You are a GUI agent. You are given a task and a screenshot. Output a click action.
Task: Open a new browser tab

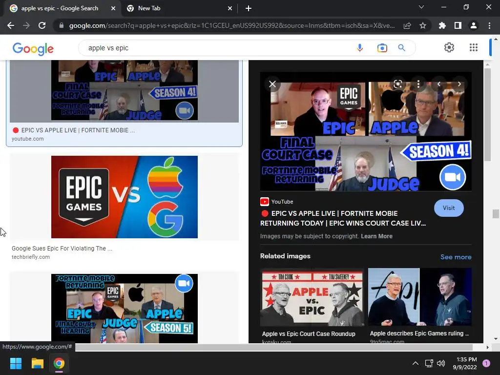249,9
